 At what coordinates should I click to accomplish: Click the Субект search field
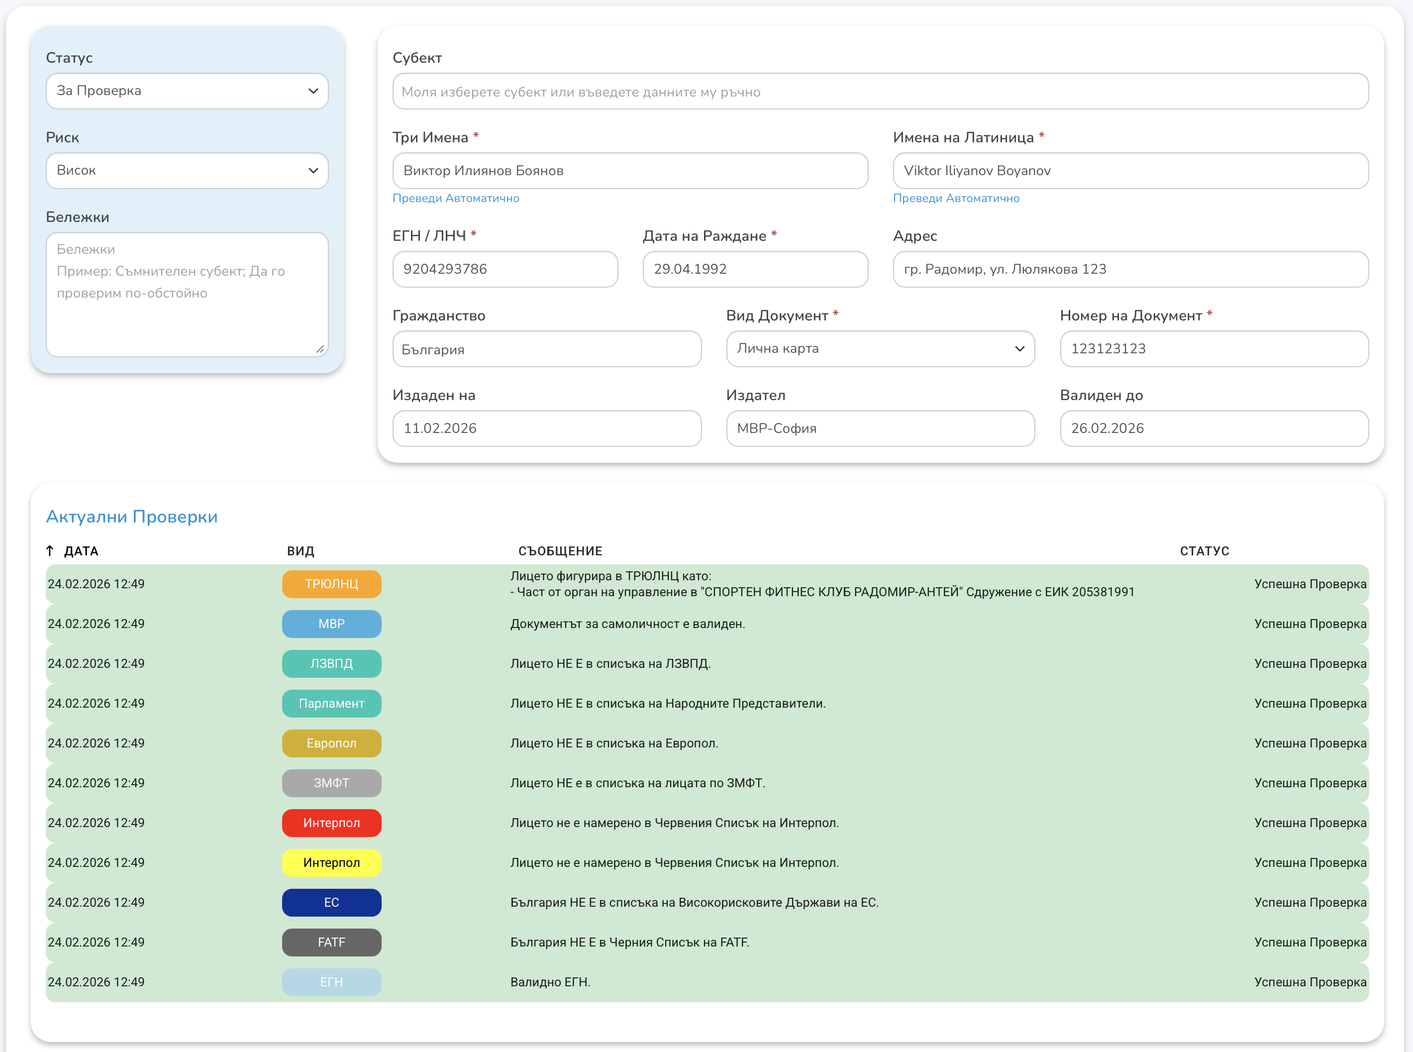click(x=880, y=92)
